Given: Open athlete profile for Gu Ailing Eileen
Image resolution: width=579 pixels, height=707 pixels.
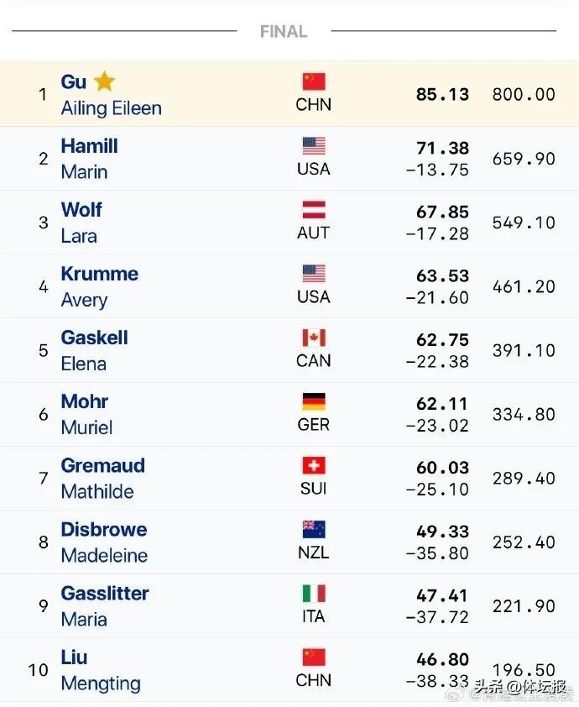Looking at the screenshot, I should [x=111, y=95].
